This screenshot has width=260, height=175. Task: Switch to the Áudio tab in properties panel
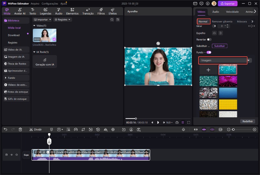point(215,12)
